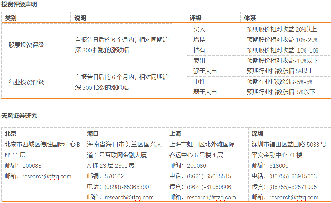Viewport: 331px width, 203px height.
Task: Select the 类别 column header
Action: coord(11,18)
